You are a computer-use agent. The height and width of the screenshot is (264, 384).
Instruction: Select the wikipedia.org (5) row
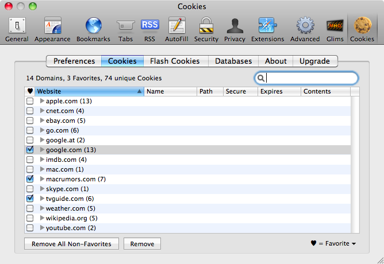pos(187,218)
